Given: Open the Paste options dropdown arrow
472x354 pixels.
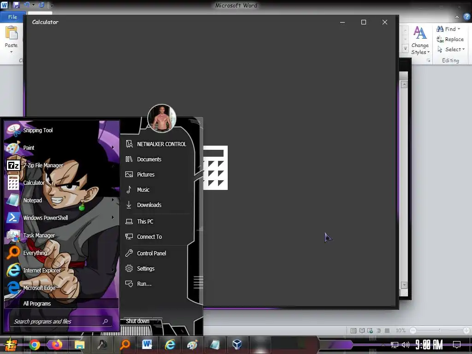Looking at the screenshot, I should pos(12,52).
